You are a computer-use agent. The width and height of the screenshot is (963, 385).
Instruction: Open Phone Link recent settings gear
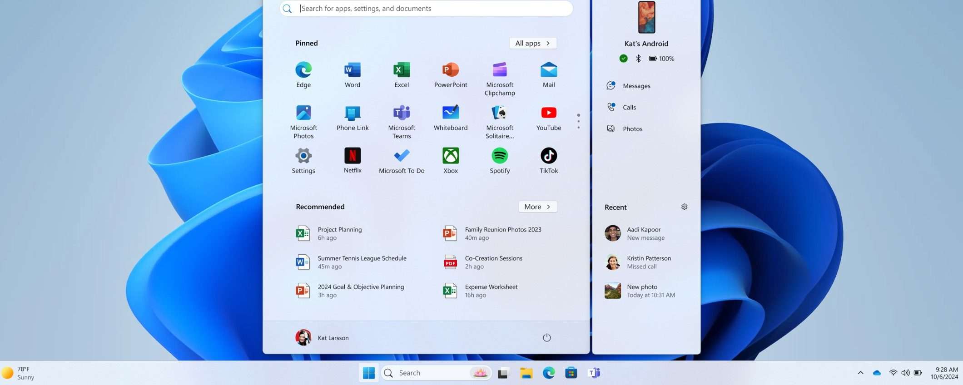click(684, 207)
